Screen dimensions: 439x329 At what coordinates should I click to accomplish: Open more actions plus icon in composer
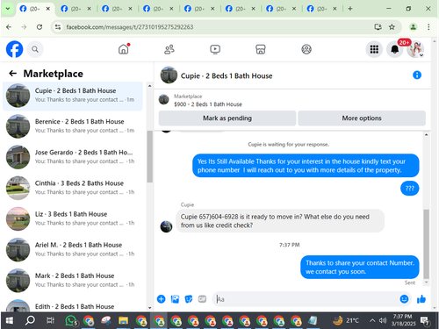tap(161, 299)
